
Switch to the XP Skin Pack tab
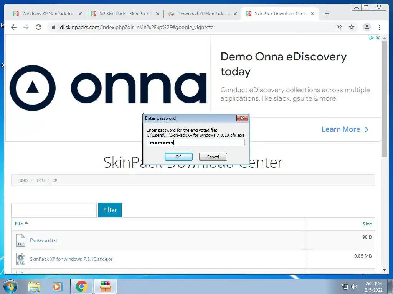125,14
